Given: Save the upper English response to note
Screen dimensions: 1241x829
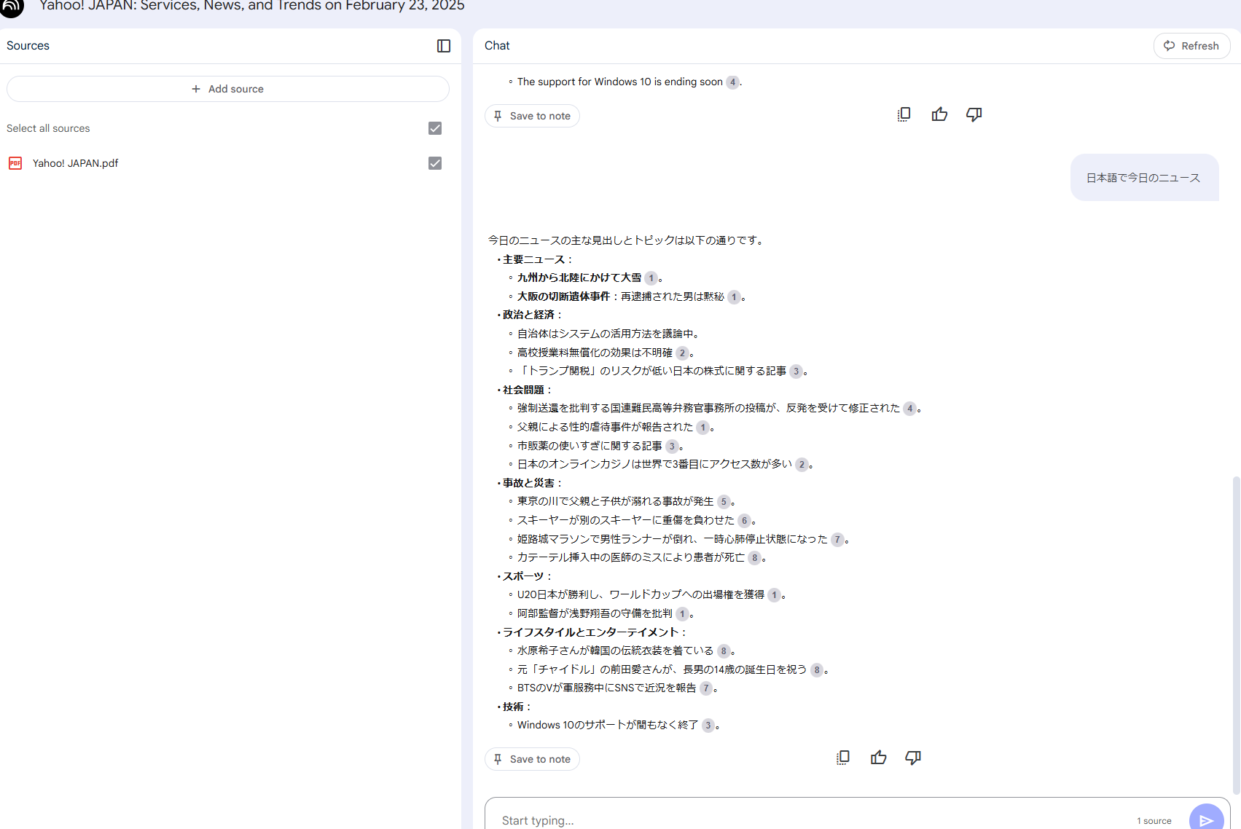Looking at the screenshot, I should (532, 116).
